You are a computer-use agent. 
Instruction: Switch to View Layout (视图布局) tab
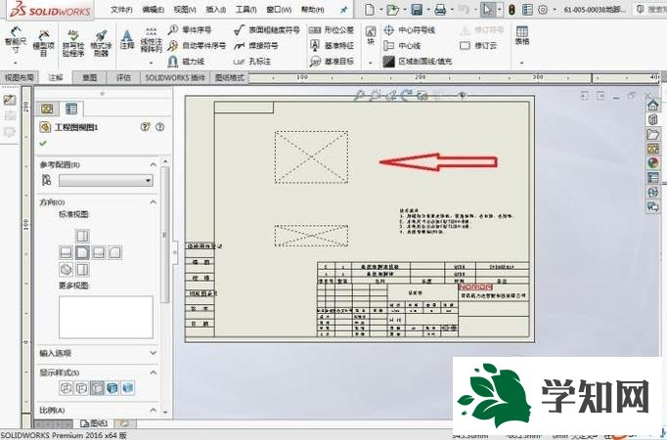tap(20, 78)
